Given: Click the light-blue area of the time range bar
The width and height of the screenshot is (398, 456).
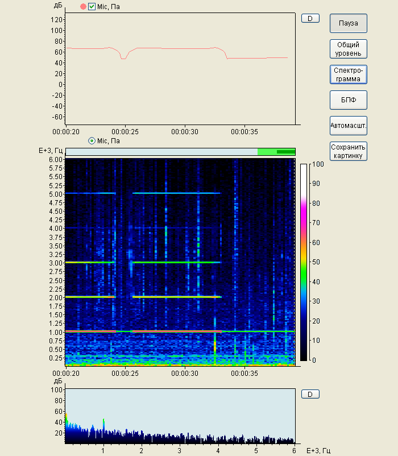Looking at the screenshot, I should tap(161, 152).
